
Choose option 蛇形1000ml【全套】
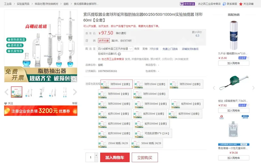click(115, 124)
